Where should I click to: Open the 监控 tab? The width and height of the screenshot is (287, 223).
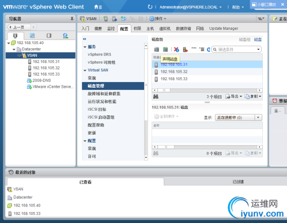tap(111, 29)
